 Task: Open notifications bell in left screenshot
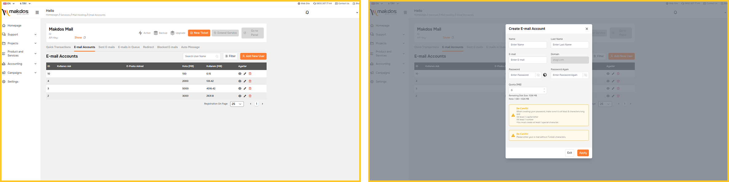307,12
